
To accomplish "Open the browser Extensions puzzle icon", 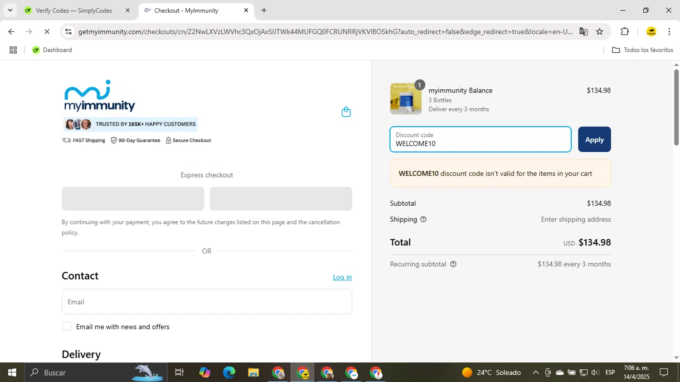I will click(625, 32).
